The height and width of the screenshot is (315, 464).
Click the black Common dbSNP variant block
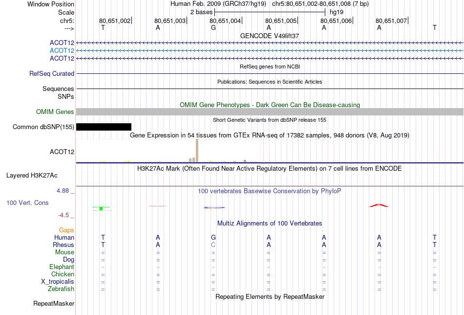pyautogui.click(x=104, y=127)
